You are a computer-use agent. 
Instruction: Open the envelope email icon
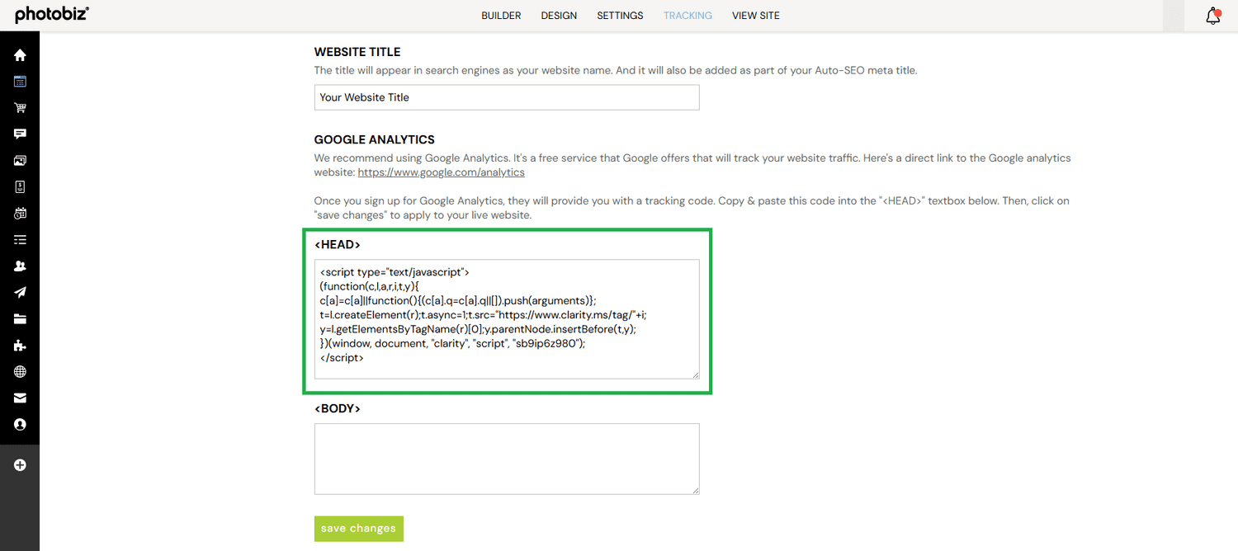(20, 398)
